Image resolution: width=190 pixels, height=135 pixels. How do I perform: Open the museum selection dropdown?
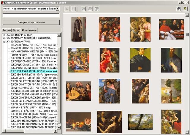57,9
